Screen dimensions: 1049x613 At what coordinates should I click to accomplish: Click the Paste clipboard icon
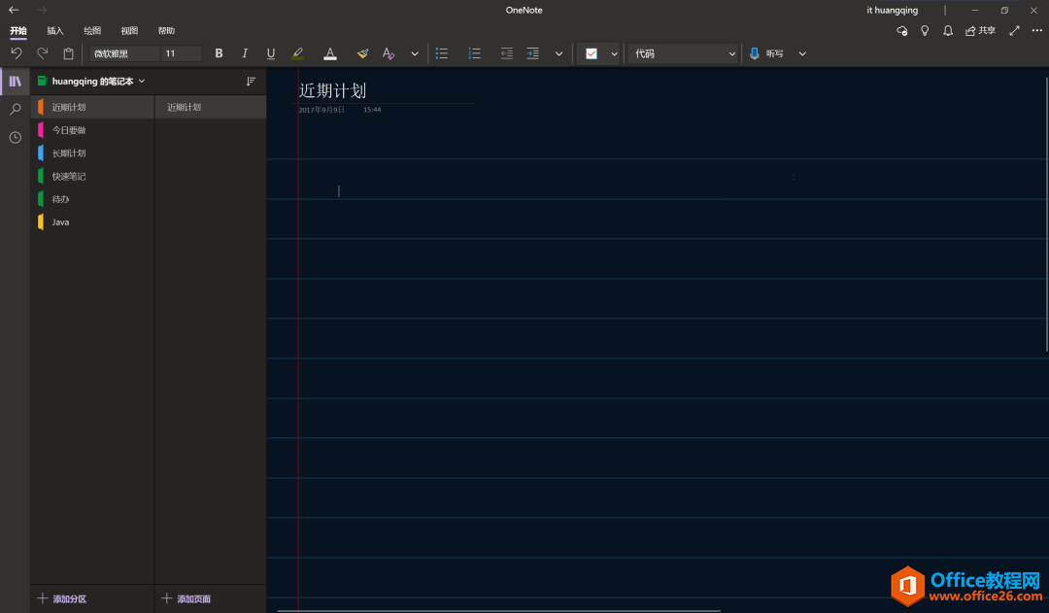(68, 53)
